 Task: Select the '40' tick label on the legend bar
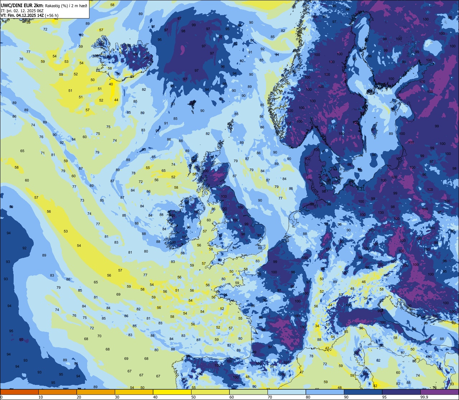pos(155,397)
